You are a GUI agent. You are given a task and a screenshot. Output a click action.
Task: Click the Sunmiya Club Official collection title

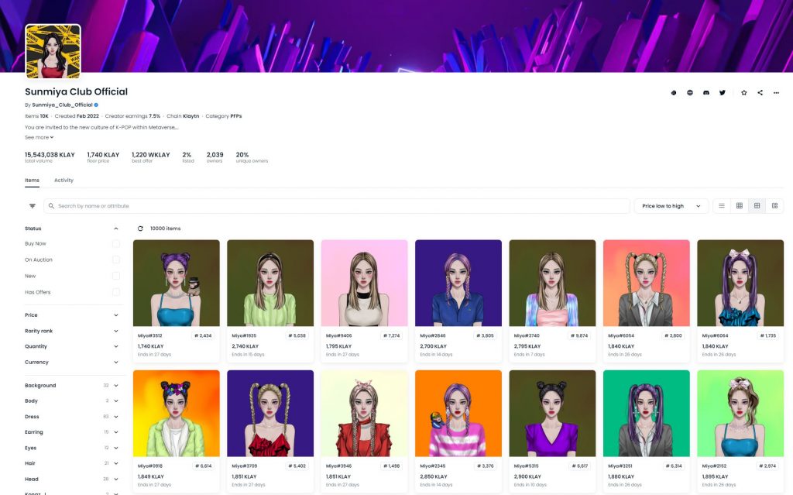point(77,91)
